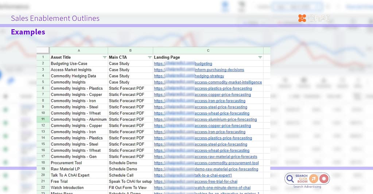373x194 pixels.
Task: Click the orange arrow icon in the badge
Action: coord(314,179)
